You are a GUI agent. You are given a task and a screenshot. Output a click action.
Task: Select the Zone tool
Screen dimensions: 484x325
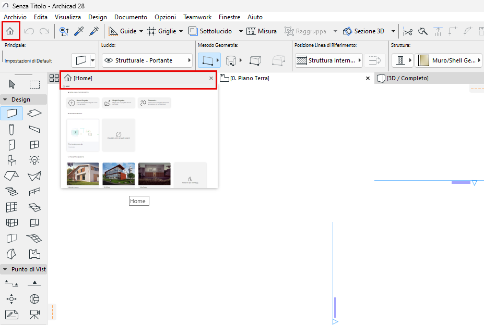coord(34,254)
